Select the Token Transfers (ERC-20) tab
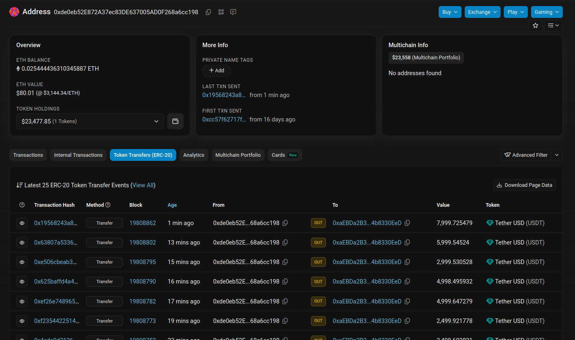Image resolution: width=575 pixels, height=340 pixels. pyautogui.click(x=143, y=155)
